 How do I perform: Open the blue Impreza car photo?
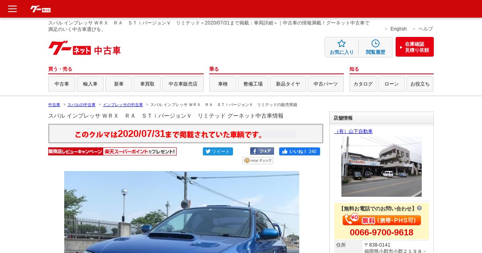182,212
